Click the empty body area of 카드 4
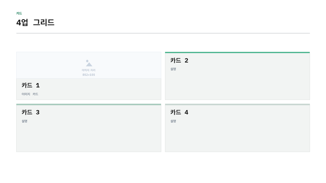This screenshot has width=326, height=183. click(237, 137)
